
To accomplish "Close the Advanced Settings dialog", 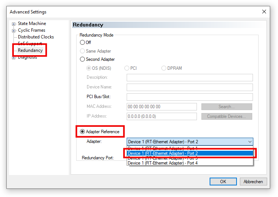I will click(264, 12).
